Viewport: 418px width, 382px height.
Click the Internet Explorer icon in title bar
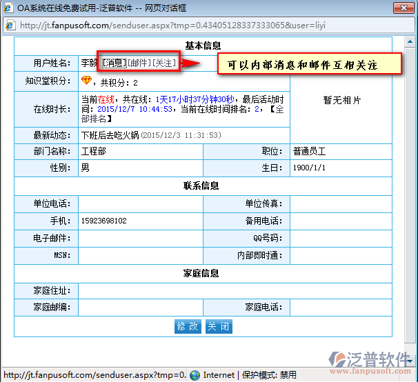pyautogui.click(x=8, y=7)
